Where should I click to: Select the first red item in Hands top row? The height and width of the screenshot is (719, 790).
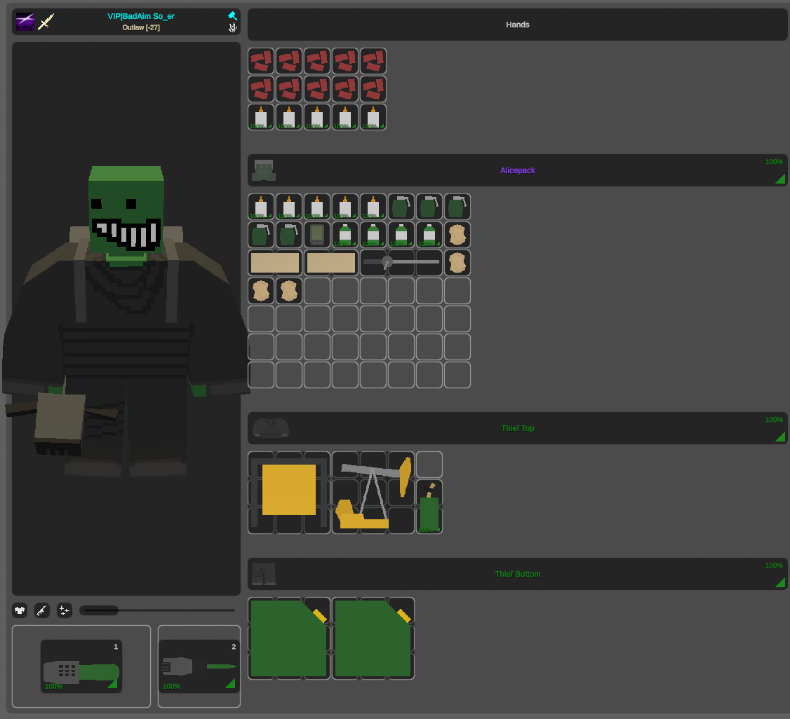pyautogui.click(x=261, y=62)
